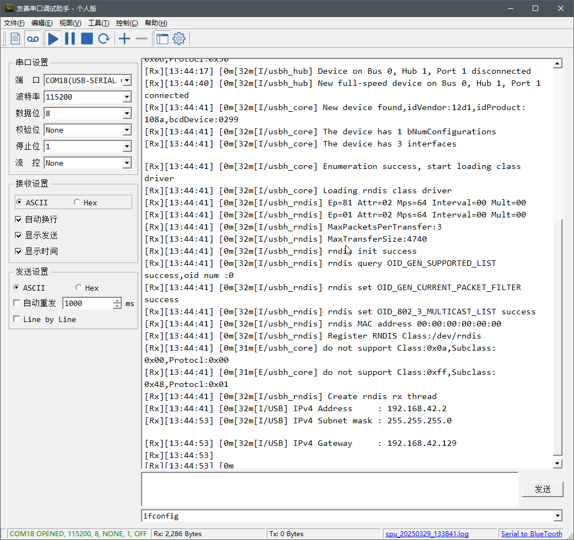
Task: Open a new log file view
Action: (14, 39)
